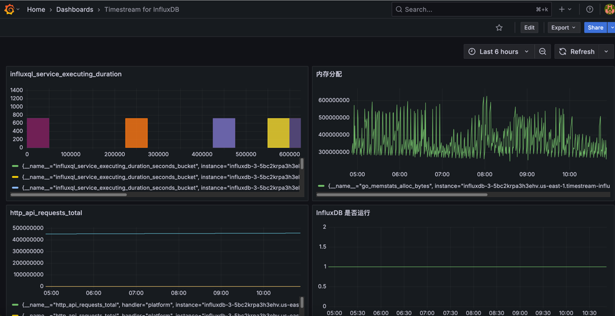This screenshot has width=615, height=316.
Task: Click the green line in InfluxDB 是否运行 chart
Action: pos(467,267)
